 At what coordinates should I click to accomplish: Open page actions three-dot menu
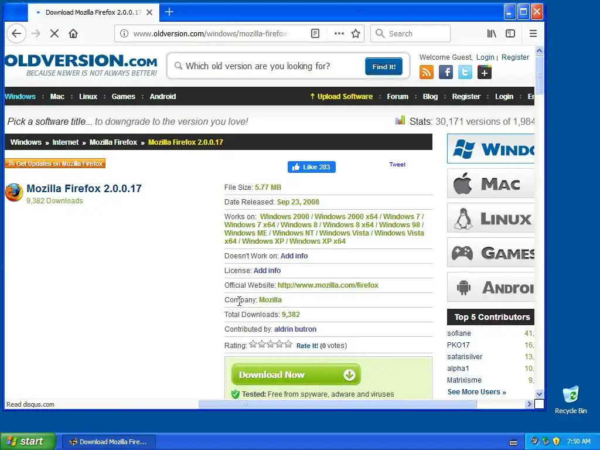(339, 33)
